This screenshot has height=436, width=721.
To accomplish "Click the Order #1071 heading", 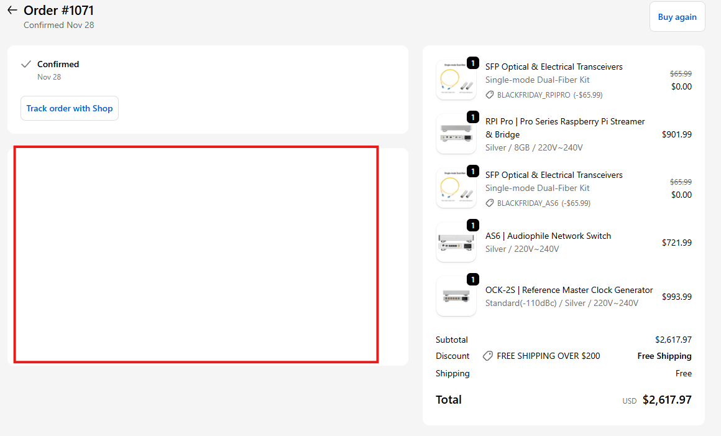I will click(x=59, y=10).
